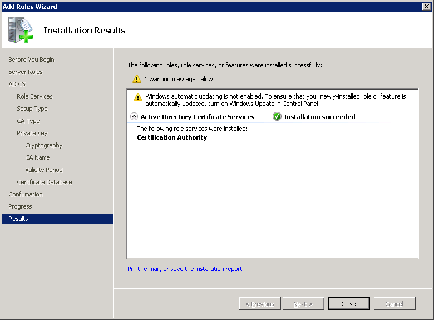Click the green Installation succeeded checkmark icon
This screenshot has width=434, height=320.
277,116
